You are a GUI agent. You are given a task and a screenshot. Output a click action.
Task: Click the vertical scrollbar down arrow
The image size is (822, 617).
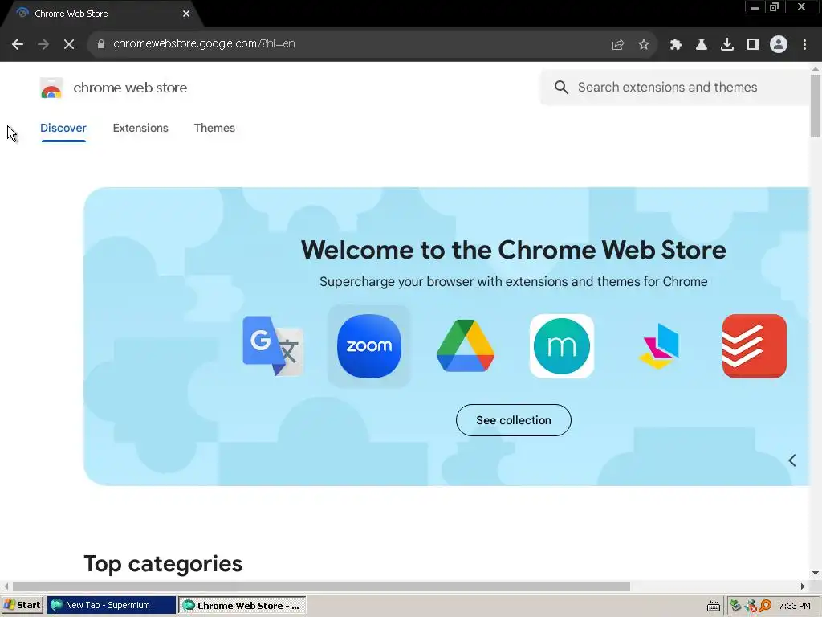[x=816, y=573]
